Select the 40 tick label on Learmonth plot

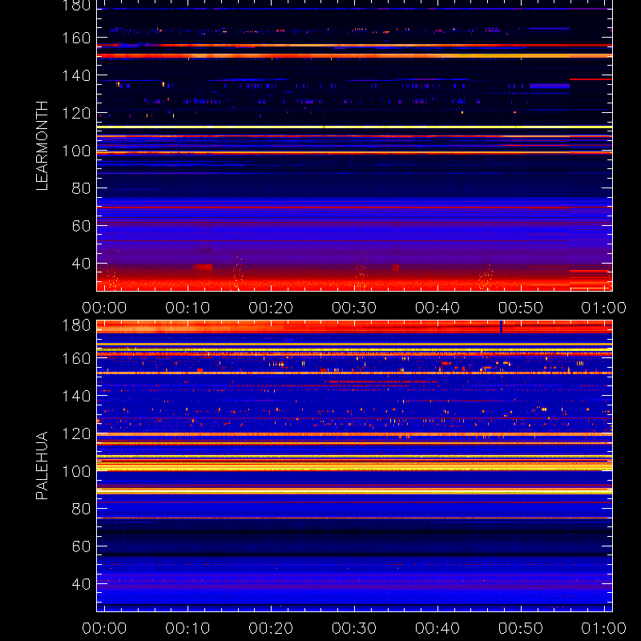coord(81,264)
